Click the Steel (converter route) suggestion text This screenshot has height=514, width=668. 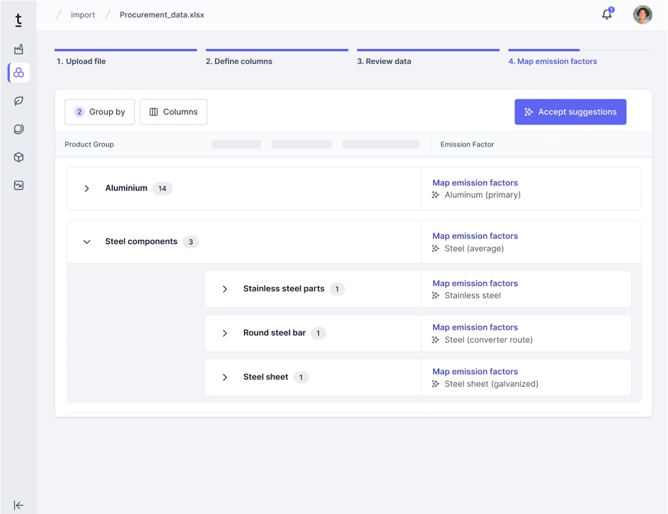pos(488,339)
